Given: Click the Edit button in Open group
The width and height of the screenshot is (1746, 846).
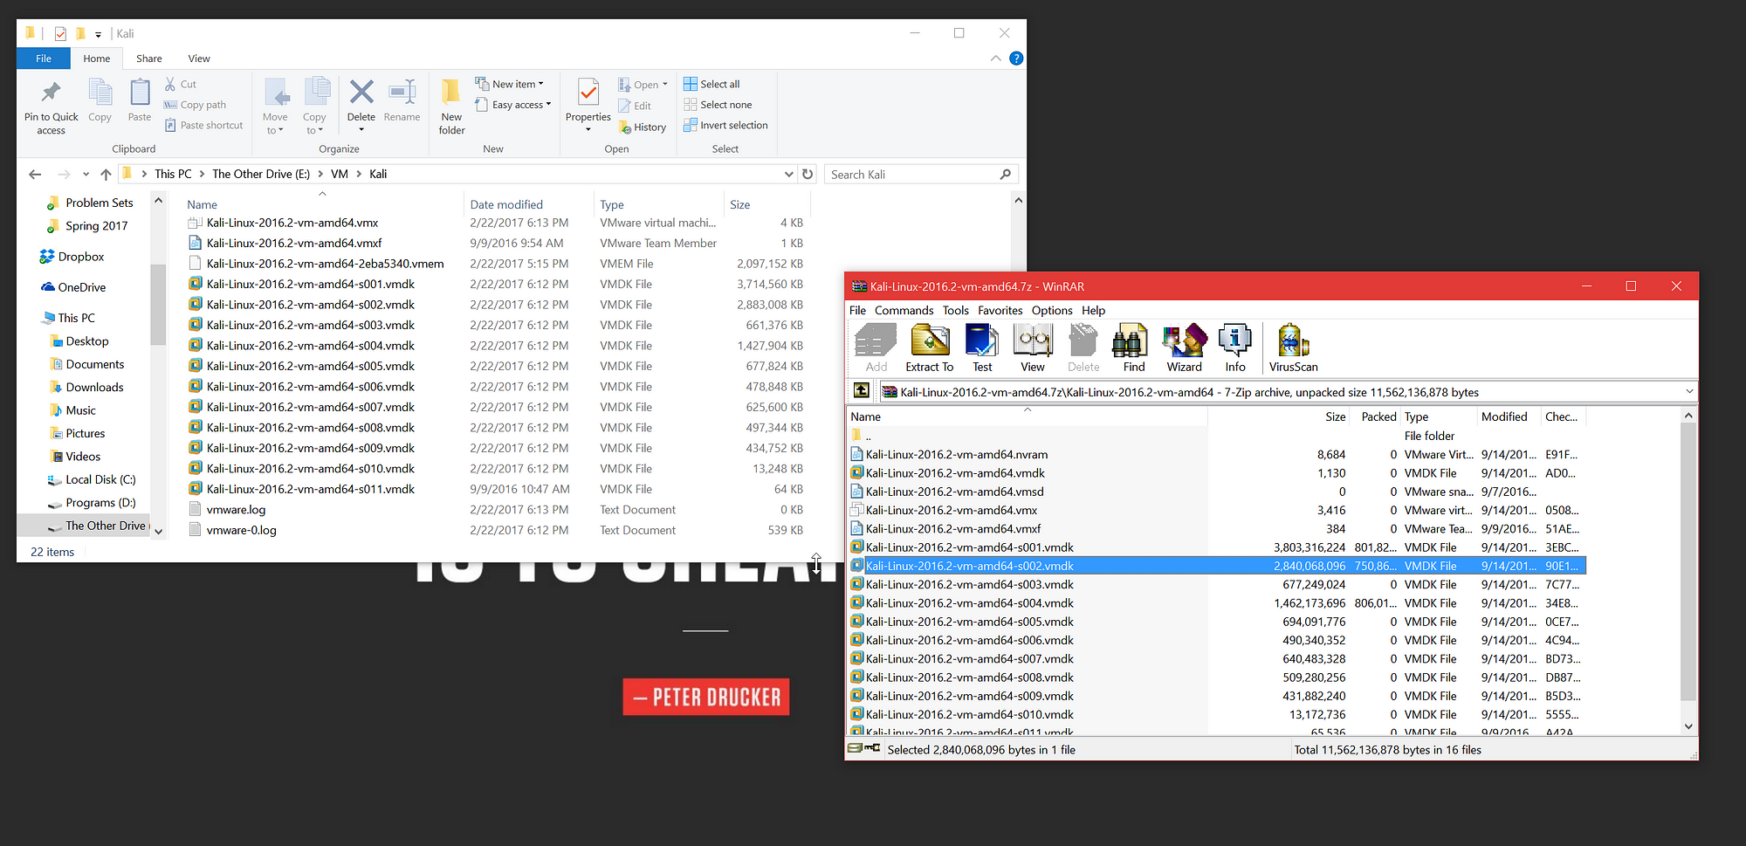Looking at the screenshot, I should [635, 106].
